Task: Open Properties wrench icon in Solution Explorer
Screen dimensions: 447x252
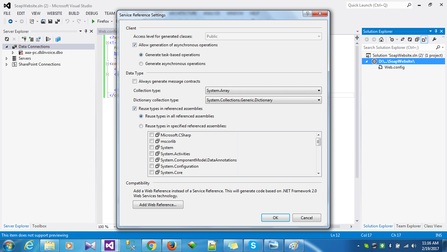Action: [x=434, y=39]
